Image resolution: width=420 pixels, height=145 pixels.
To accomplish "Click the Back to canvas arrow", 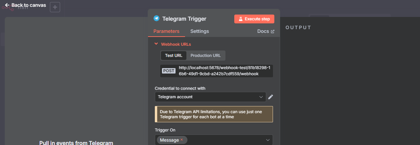I will tap(7, 5).
